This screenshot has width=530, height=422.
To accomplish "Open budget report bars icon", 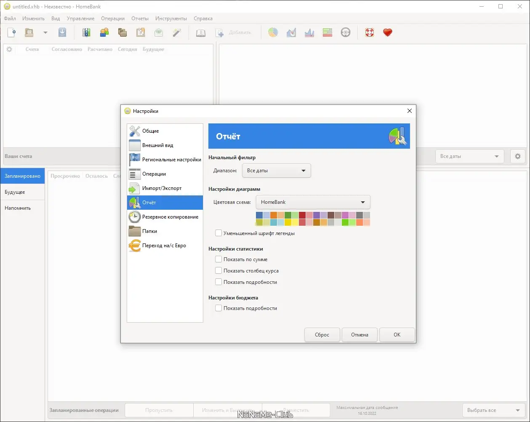I will click(328, 32).
